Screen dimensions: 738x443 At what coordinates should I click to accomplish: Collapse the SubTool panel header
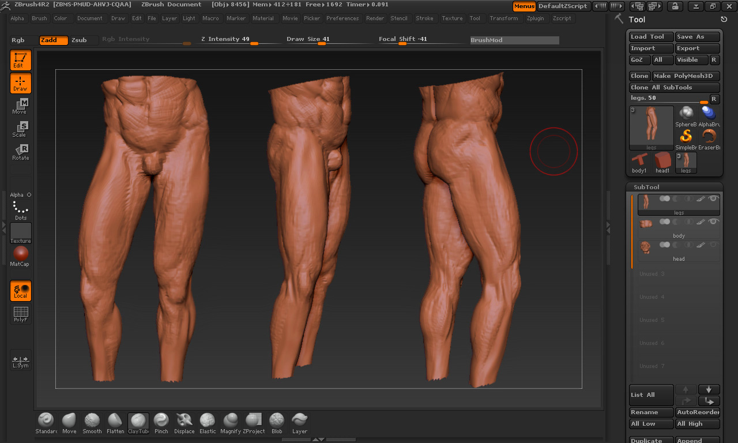pos(646,187)
